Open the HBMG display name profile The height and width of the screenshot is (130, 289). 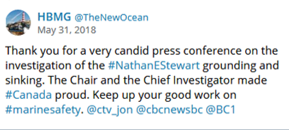click(x=54, y=17)
